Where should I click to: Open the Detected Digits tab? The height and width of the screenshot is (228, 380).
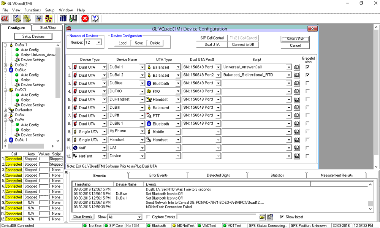click(218, 175)
